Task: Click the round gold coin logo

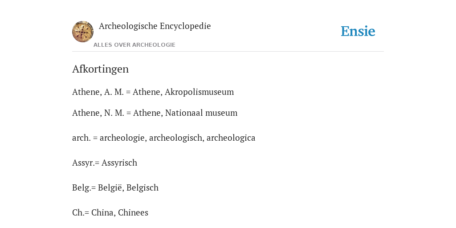Action: 83,32
